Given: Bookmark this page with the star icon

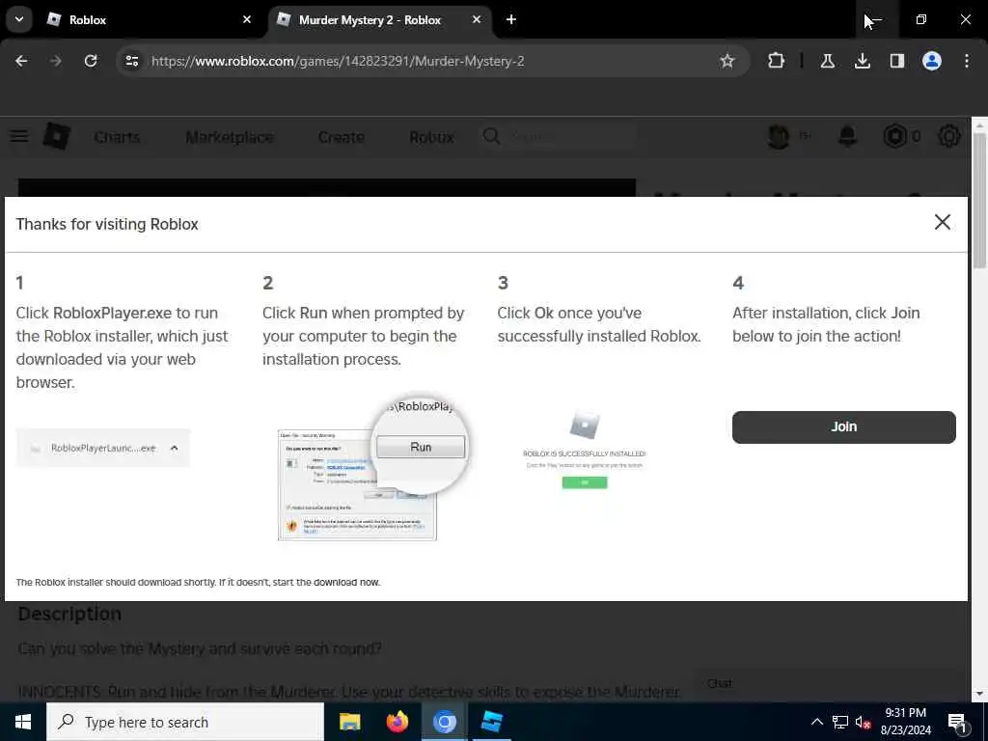Looking at the screenshot, I should pyautogui.click(x=727, y=61).
